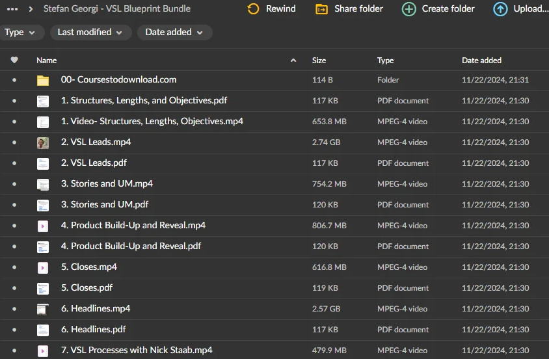Toggle favorite dot for 00- Coursestodownload.com
Screen dimensions: 549x359
coord(14,80)
